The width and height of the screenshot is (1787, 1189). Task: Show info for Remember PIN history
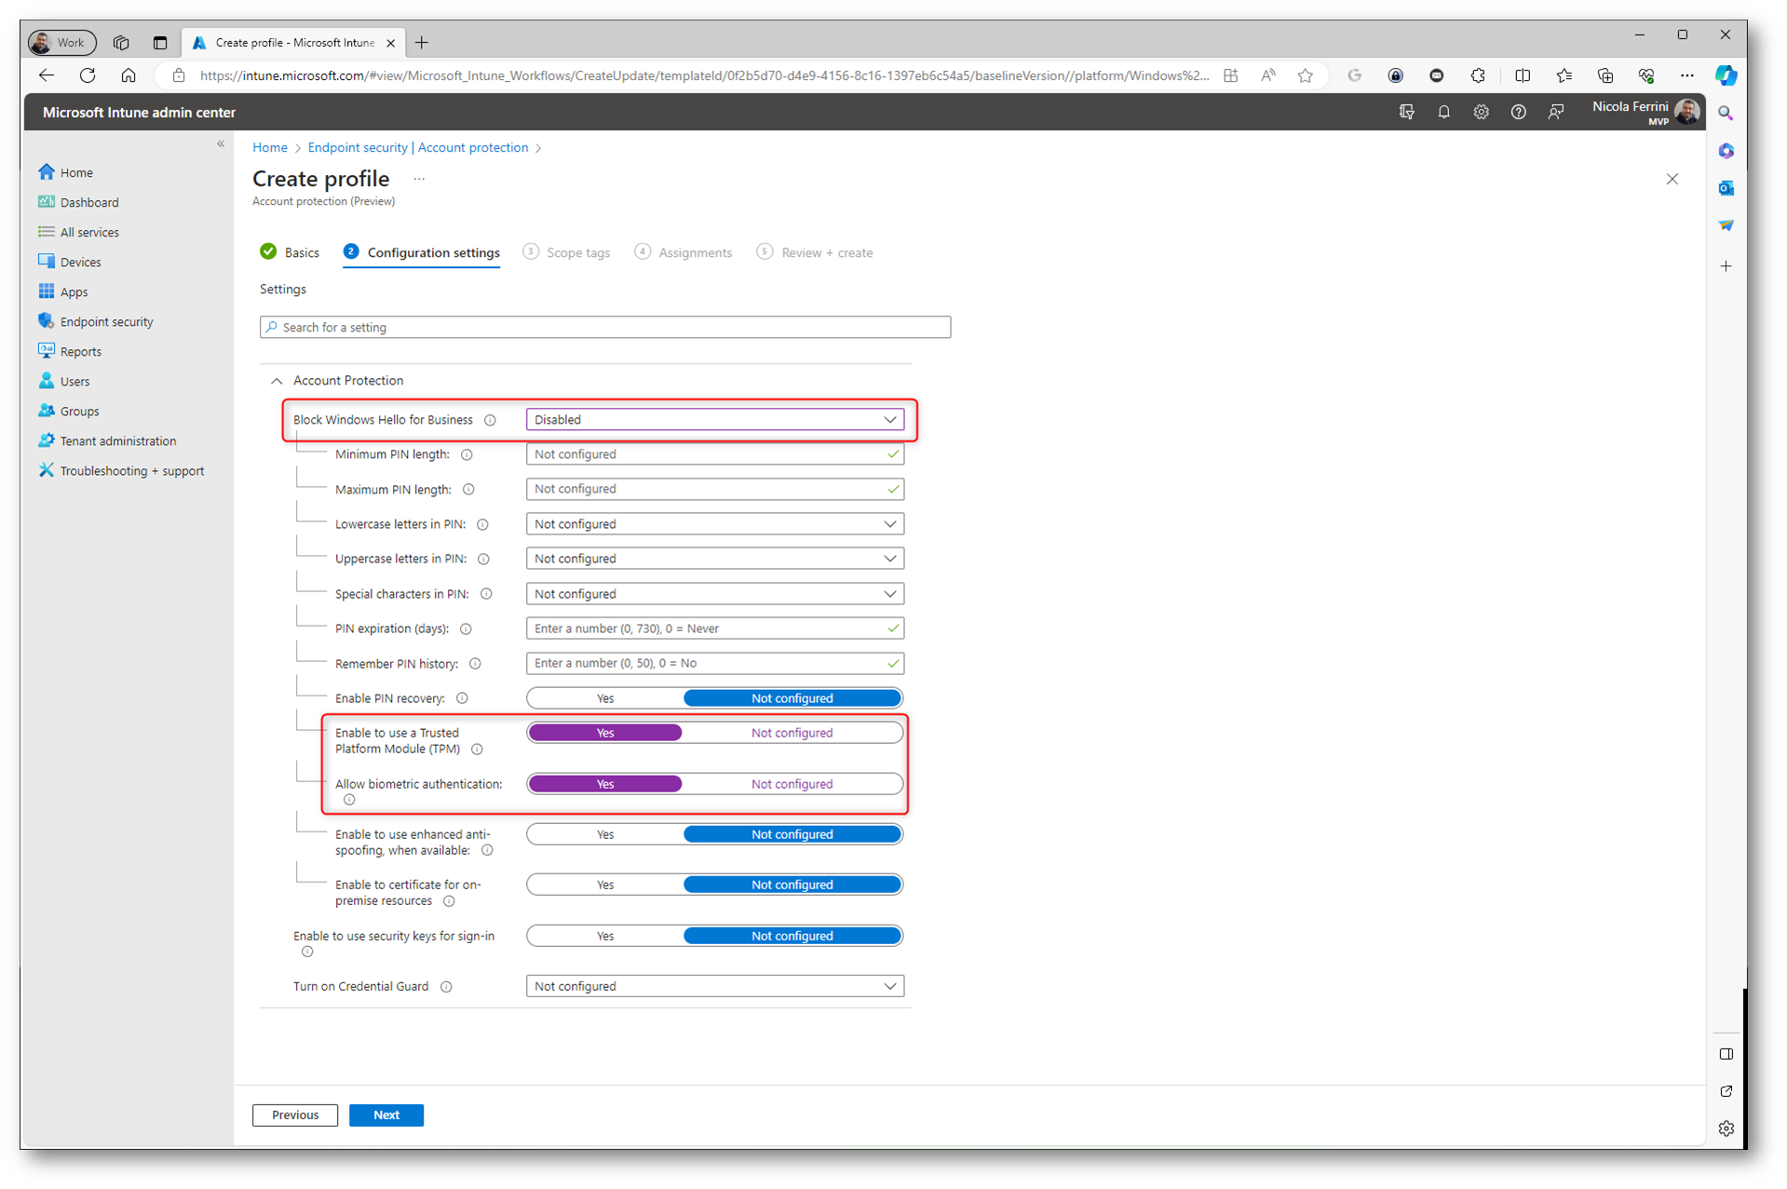tap(475, 664)
